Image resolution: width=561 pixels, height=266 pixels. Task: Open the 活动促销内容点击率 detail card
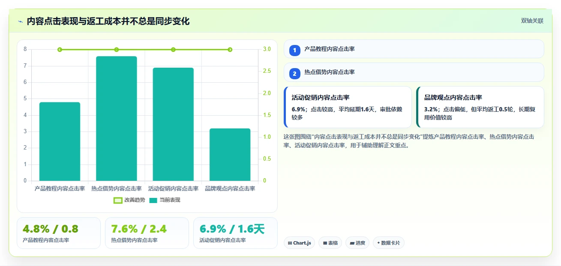tap(348, 107)
